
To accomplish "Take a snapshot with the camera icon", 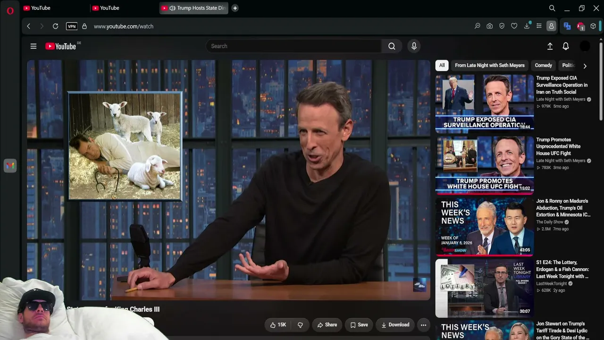I will pos(490,26).
